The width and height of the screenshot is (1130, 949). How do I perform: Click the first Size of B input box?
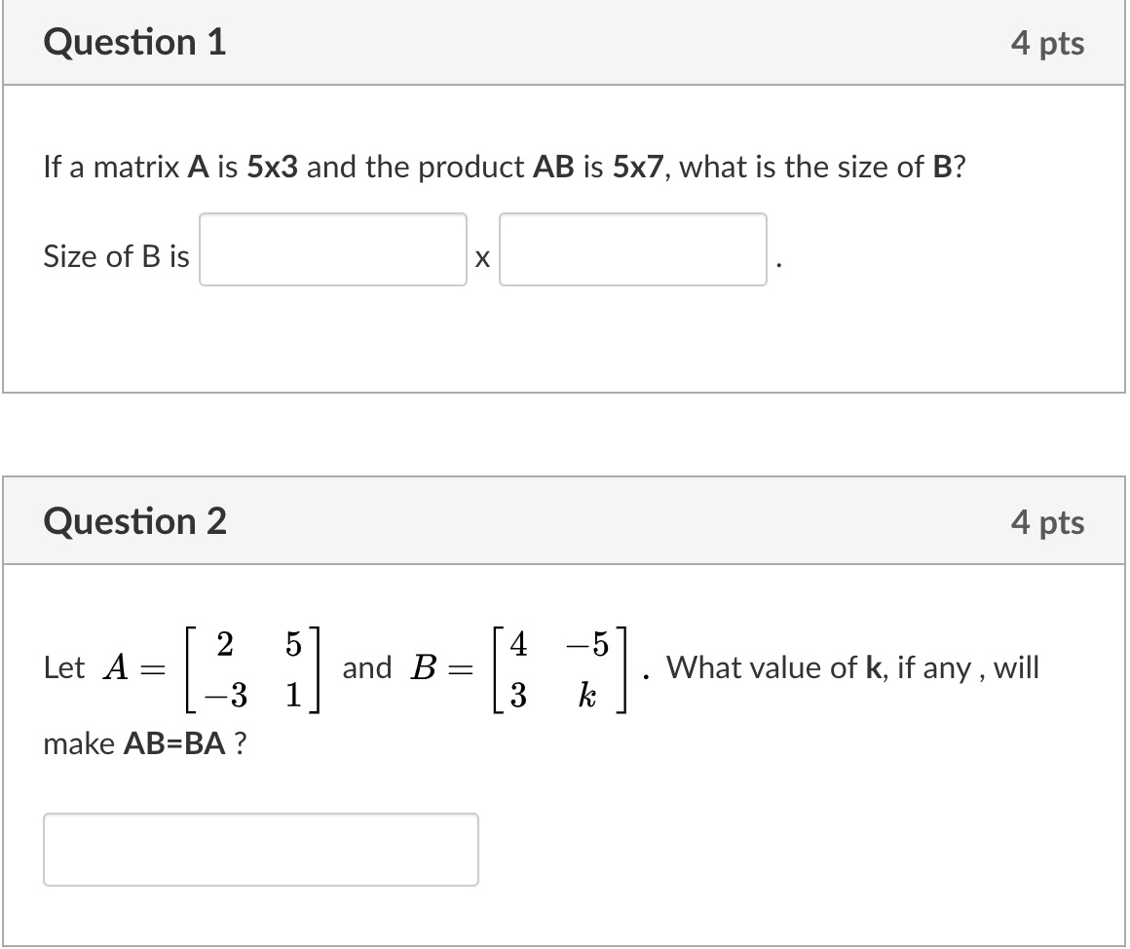[x=333, y=250]
